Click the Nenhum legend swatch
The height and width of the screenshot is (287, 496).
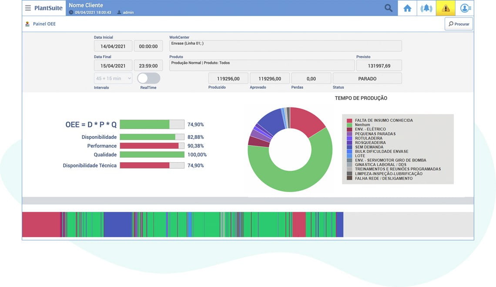(349, 125)
